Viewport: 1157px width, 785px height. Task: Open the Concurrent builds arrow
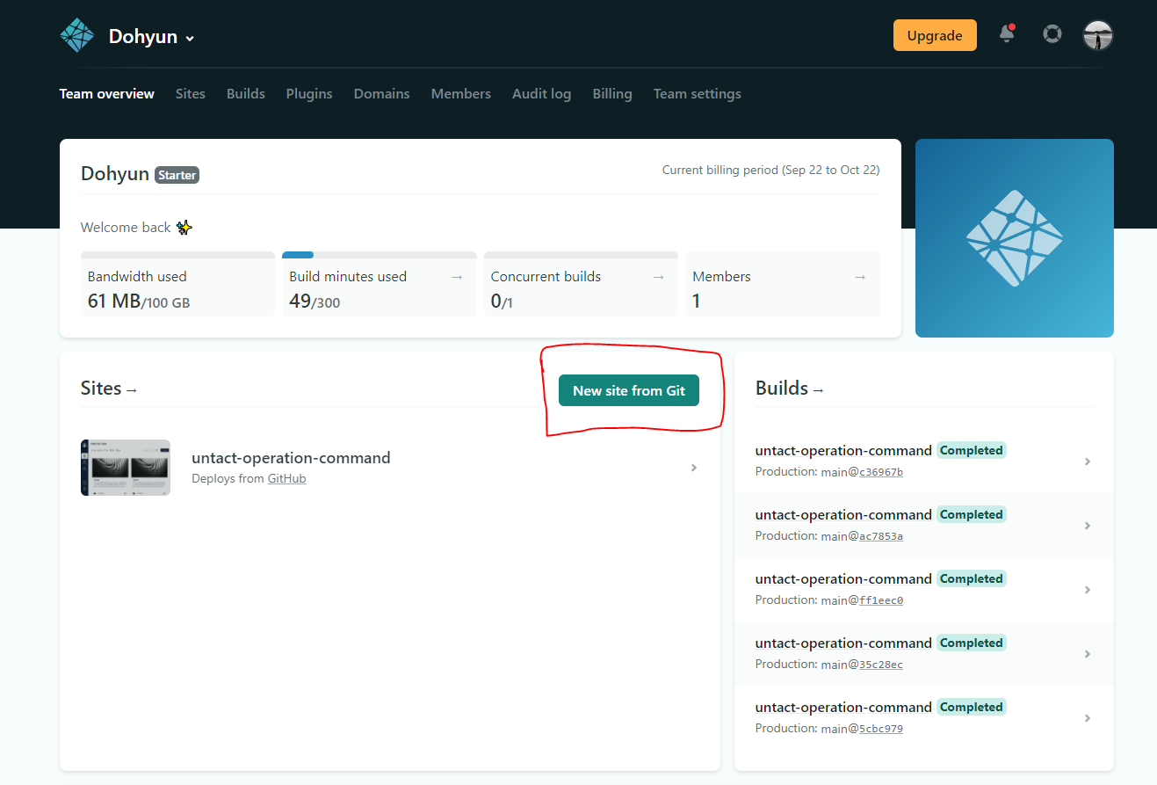coord(659,277)
